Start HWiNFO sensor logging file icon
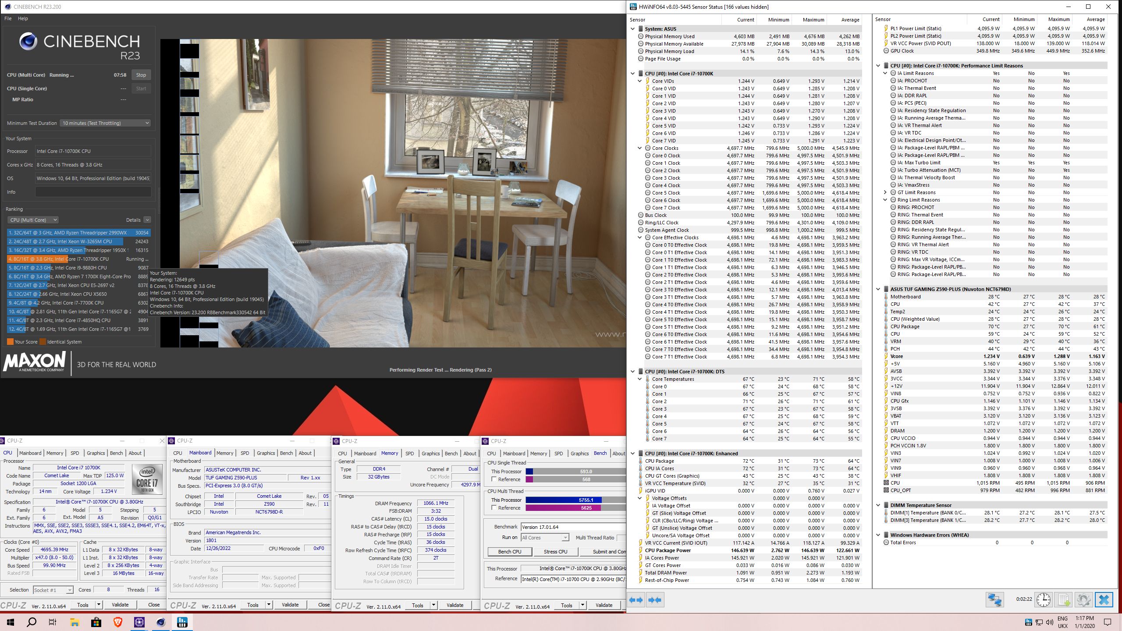1122x631 pixels. coord(1064,600)
